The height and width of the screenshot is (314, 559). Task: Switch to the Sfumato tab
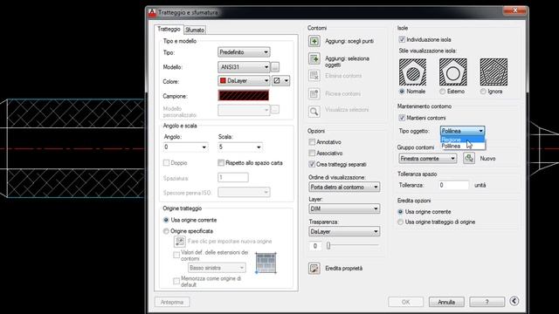pyautogui.click(x=195, y=30)
